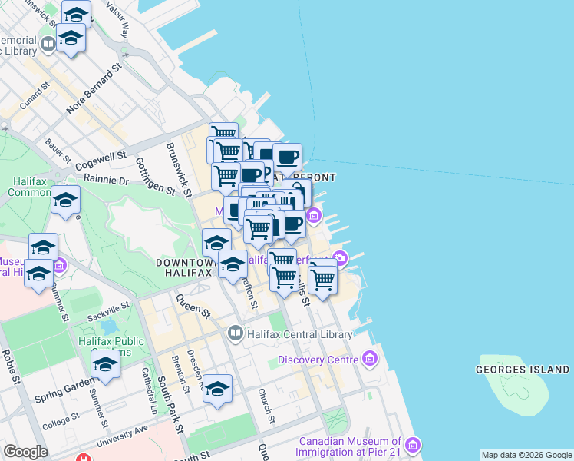The height and width of the screenshot is (461, 574).
Task: Select the South Park St label
Action: click(170, 405)
